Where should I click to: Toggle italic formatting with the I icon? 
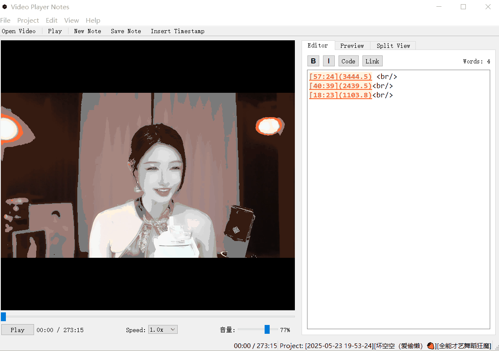pos(328,60)
